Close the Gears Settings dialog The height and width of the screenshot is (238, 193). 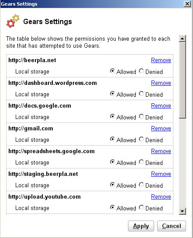click(187, 4)
